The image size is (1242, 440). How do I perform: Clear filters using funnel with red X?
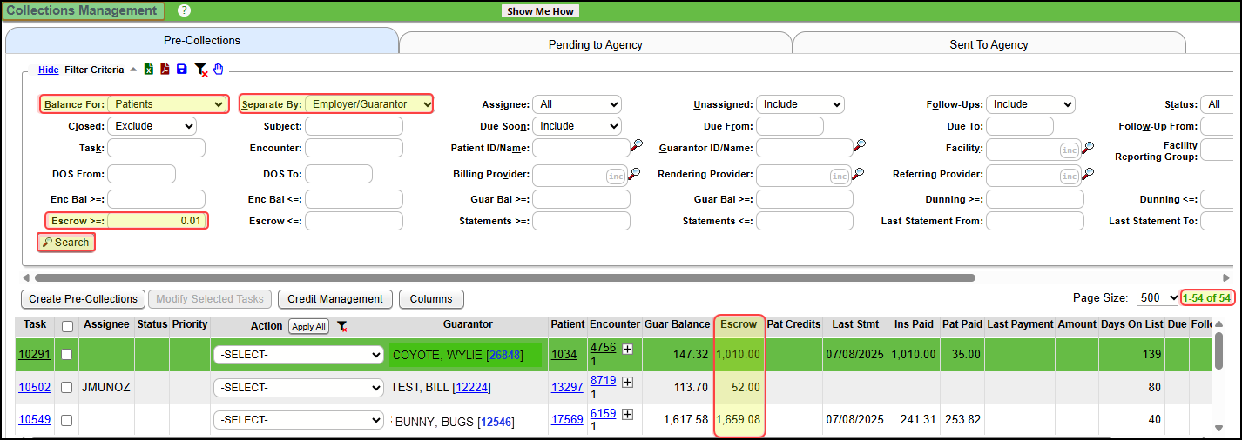tap(200, 70)
